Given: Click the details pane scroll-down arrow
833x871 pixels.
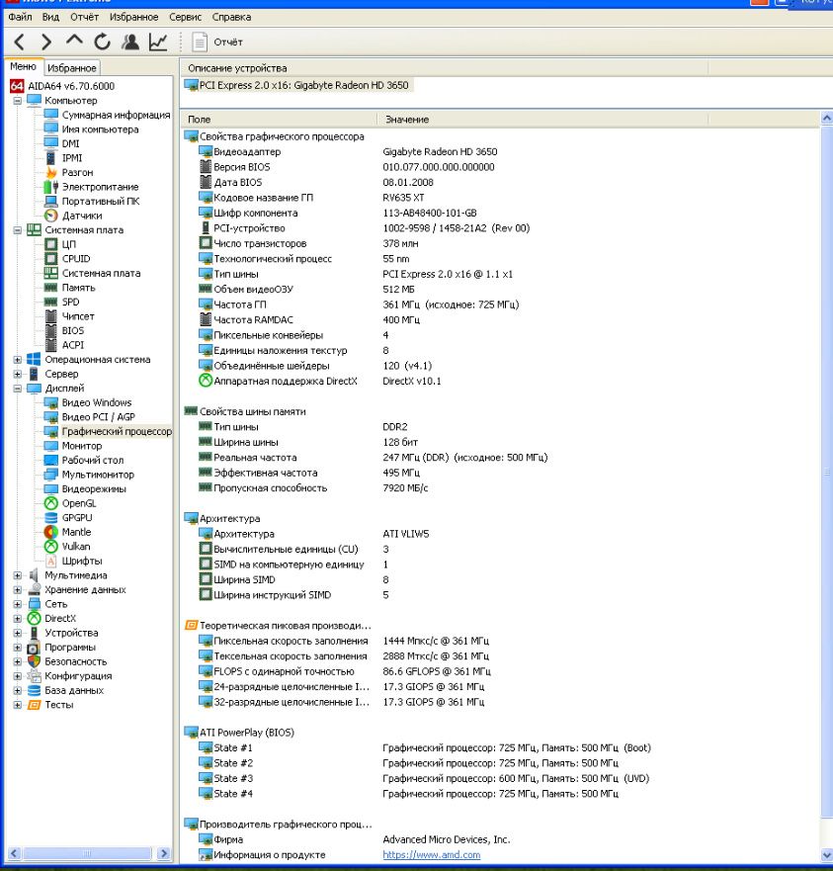Looking at the screenshot, I should coord(826,855).
